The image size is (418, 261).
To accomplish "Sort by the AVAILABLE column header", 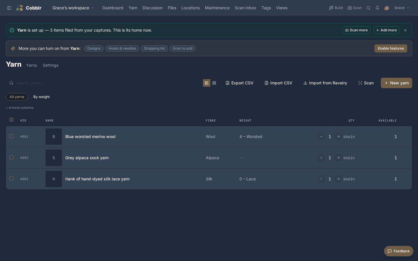I will (388, 121).
